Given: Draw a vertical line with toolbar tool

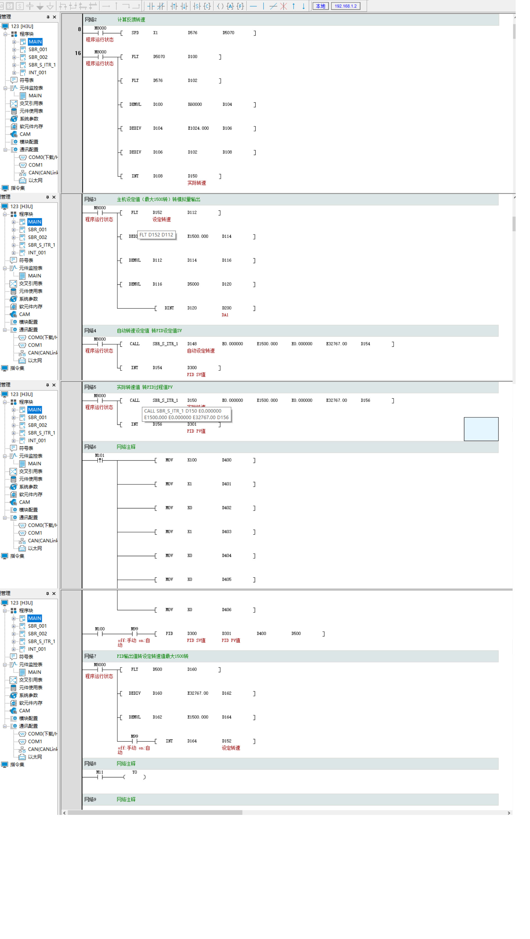Looking at the screenshot, I should 263,6.
